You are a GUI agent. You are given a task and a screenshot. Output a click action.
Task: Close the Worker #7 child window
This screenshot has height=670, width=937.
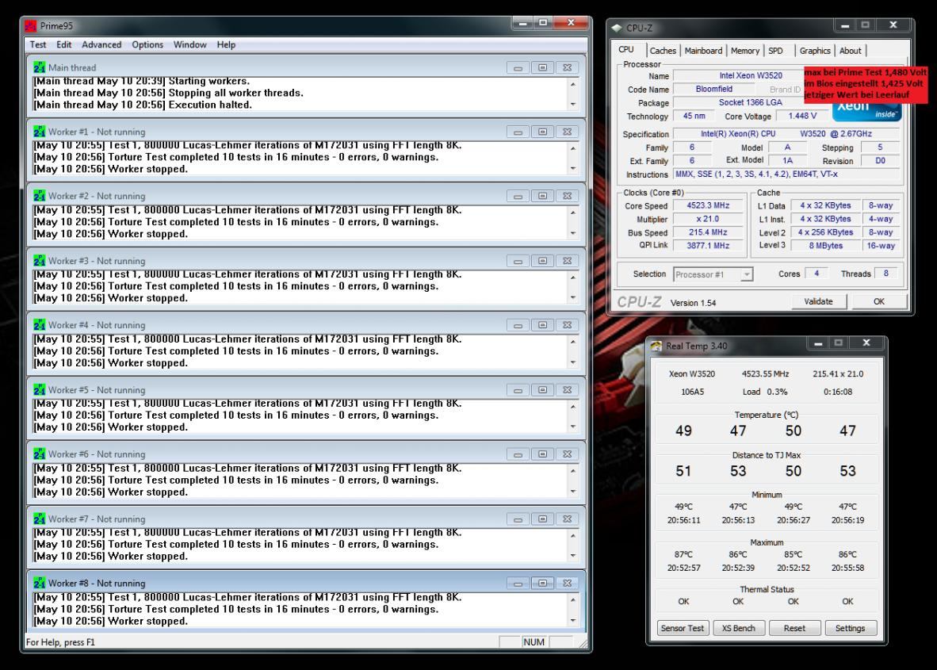click(567, 519)
